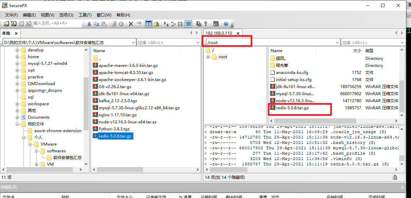411x198 pixels.
Task: Click the Cut scissors icon
Action: 89,24
